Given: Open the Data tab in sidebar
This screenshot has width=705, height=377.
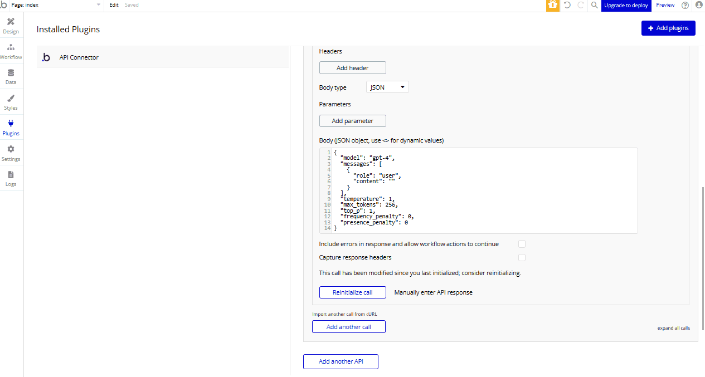Looking at the screenshot, I should (11, 76).
